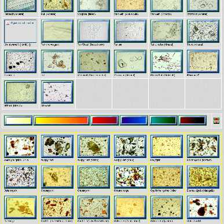224x224 pixels.
Task: Select the bright yellow thumbnail with orange elongated particles
Action: 20,207
